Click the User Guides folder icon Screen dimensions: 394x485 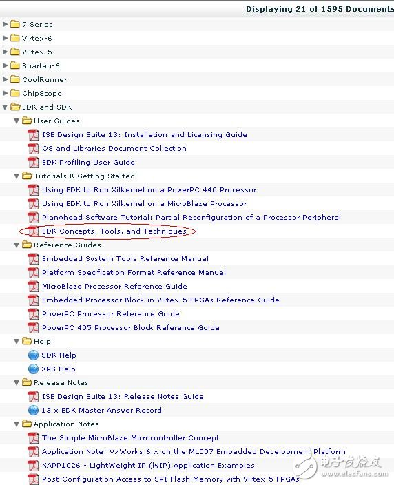[x=28, y=121]
